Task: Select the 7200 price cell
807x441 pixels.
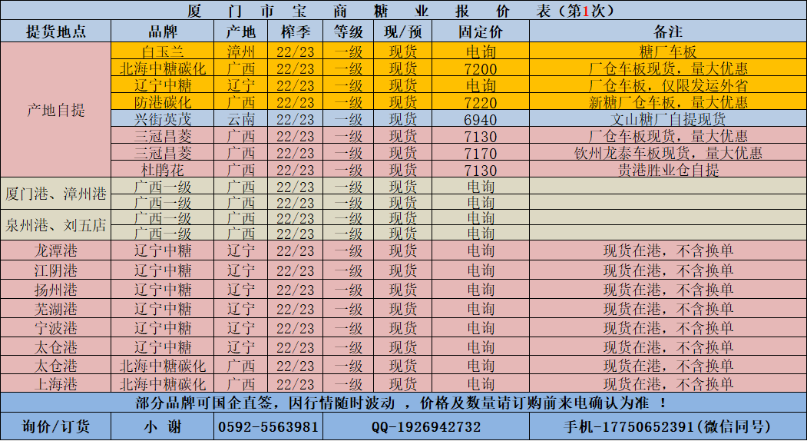Action: (x=481, y=69)
